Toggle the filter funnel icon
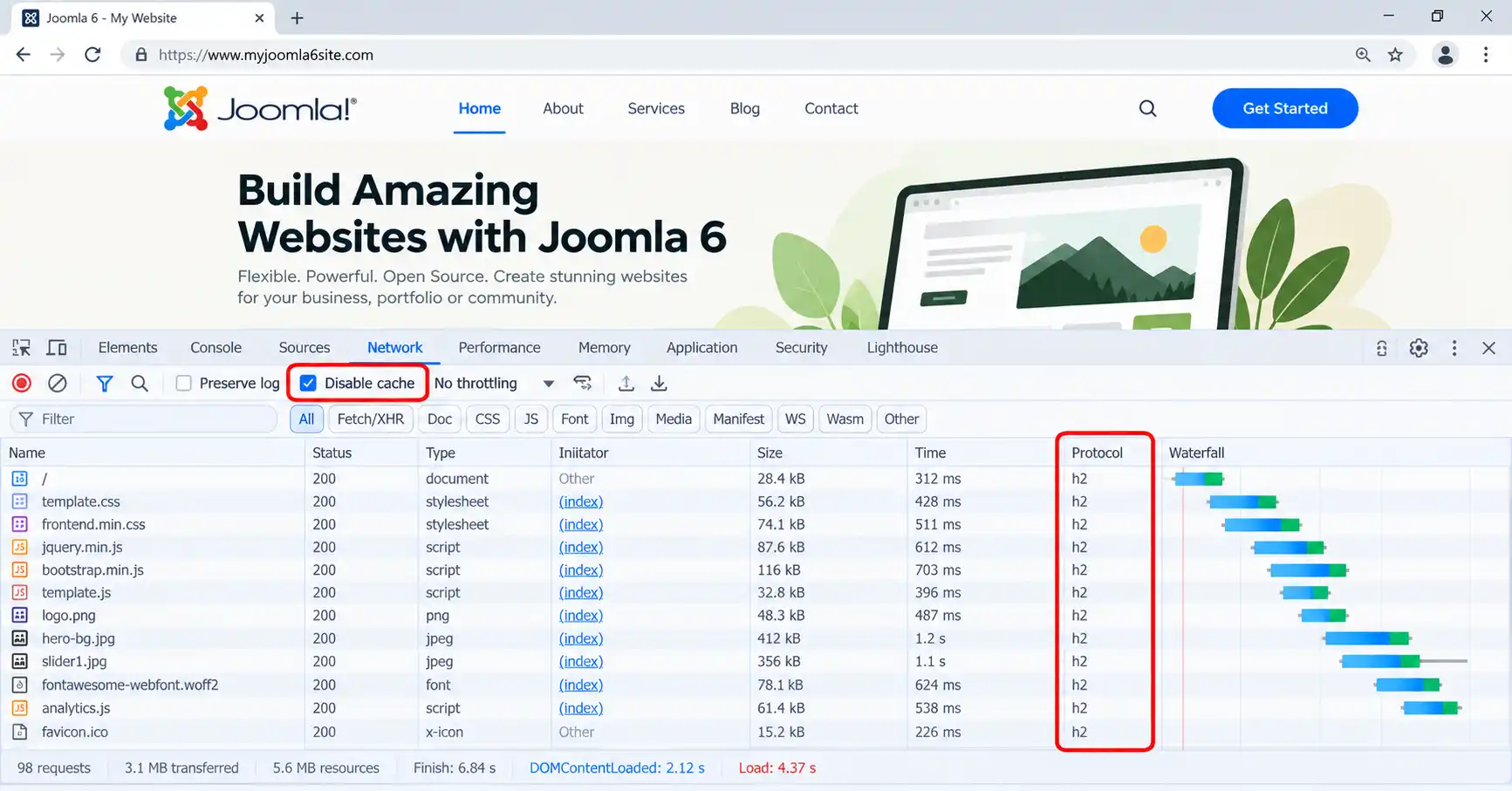This screenshot has height=791, width=1512. tap(104, 383)
